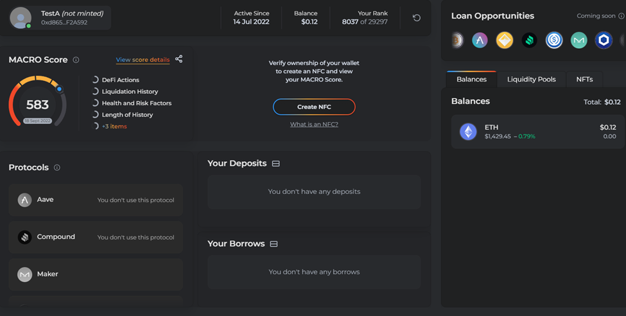626x316 pixels.
Task: Open the Maker protocol row
Action: 96,274
